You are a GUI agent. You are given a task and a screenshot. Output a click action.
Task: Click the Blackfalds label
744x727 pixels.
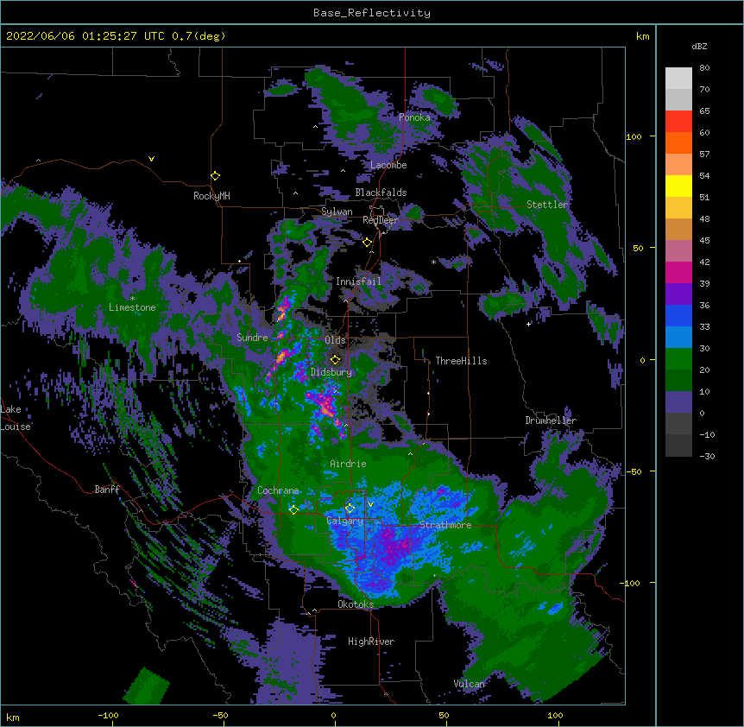click(x=381, y=193)
